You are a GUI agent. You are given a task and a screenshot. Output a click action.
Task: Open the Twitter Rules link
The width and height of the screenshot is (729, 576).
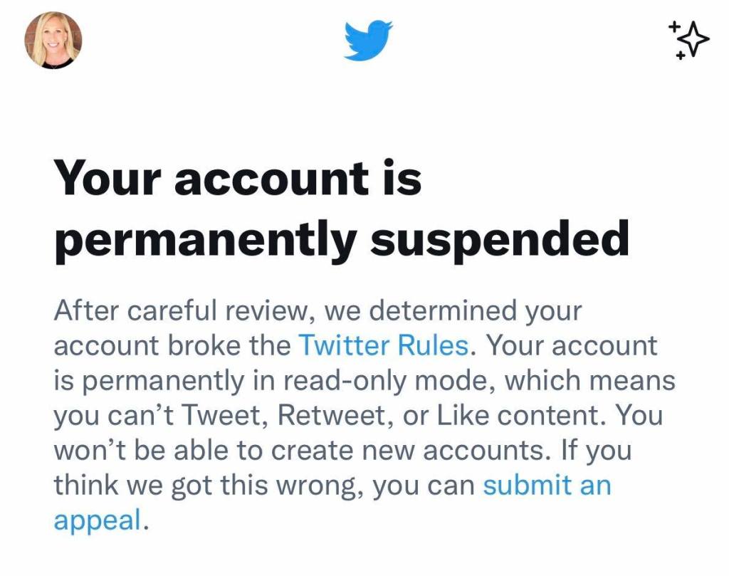pos(384,346)
